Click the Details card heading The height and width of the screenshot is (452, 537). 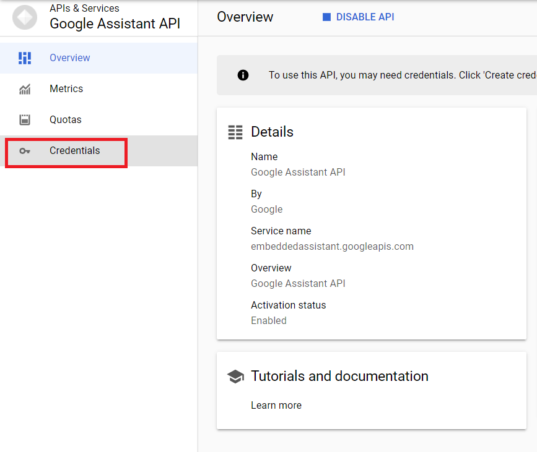tap(272, 132)
